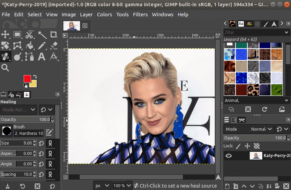Edit the Hardness brush

[49, 132]
